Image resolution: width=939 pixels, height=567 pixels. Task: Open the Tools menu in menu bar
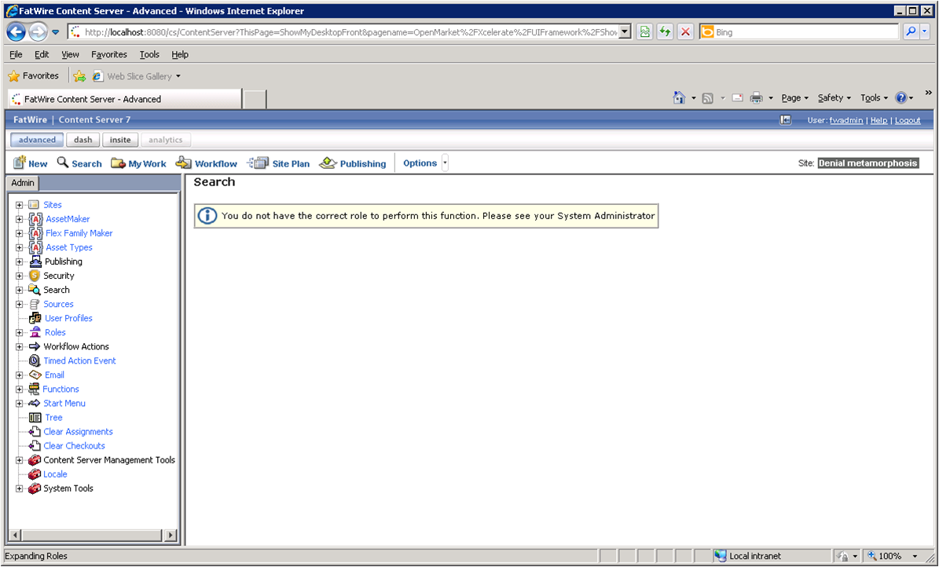[149, 54]
